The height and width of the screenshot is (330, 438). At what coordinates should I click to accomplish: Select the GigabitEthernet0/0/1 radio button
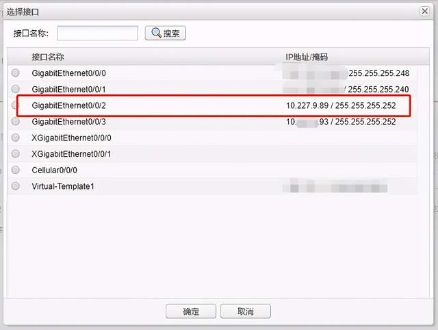(x=16, y=89)
